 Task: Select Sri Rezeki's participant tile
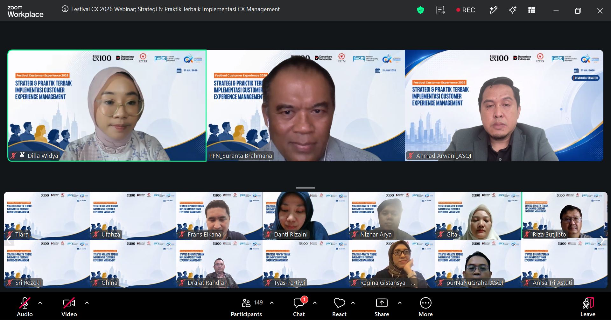point(47,264)
